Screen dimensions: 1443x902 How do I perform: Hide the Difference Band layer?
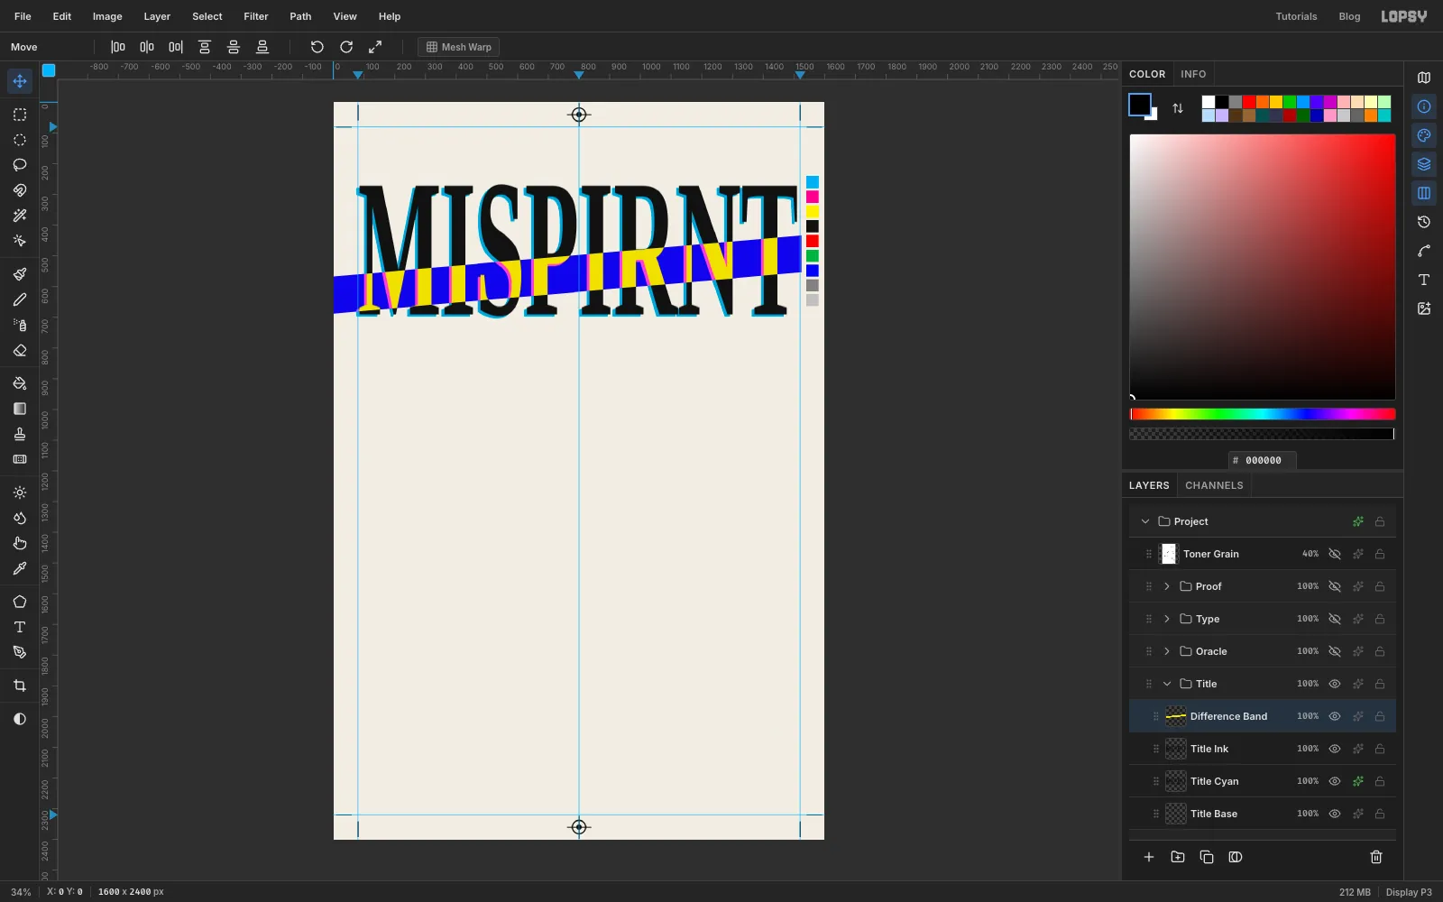click(1335, 716)
